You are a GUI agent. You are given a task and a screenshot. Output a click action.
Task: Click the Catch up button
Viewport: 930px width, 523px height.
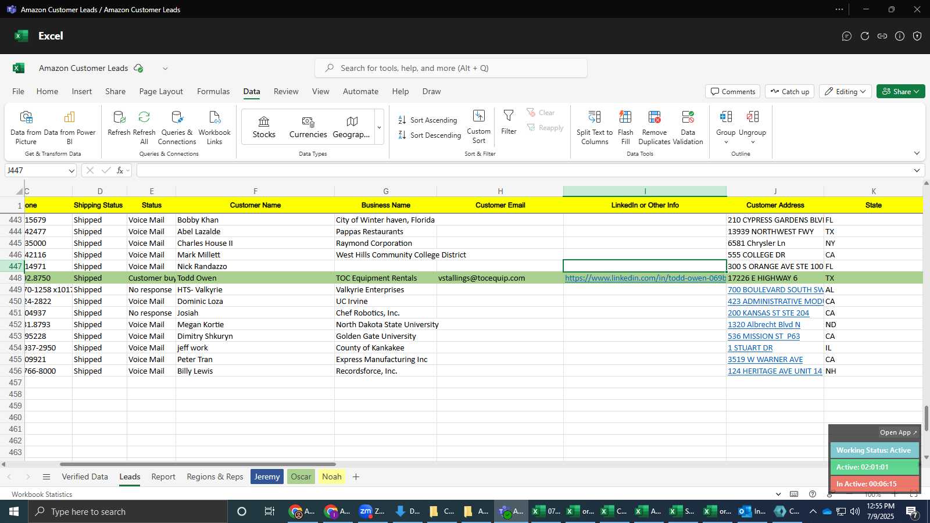point(790,92)
